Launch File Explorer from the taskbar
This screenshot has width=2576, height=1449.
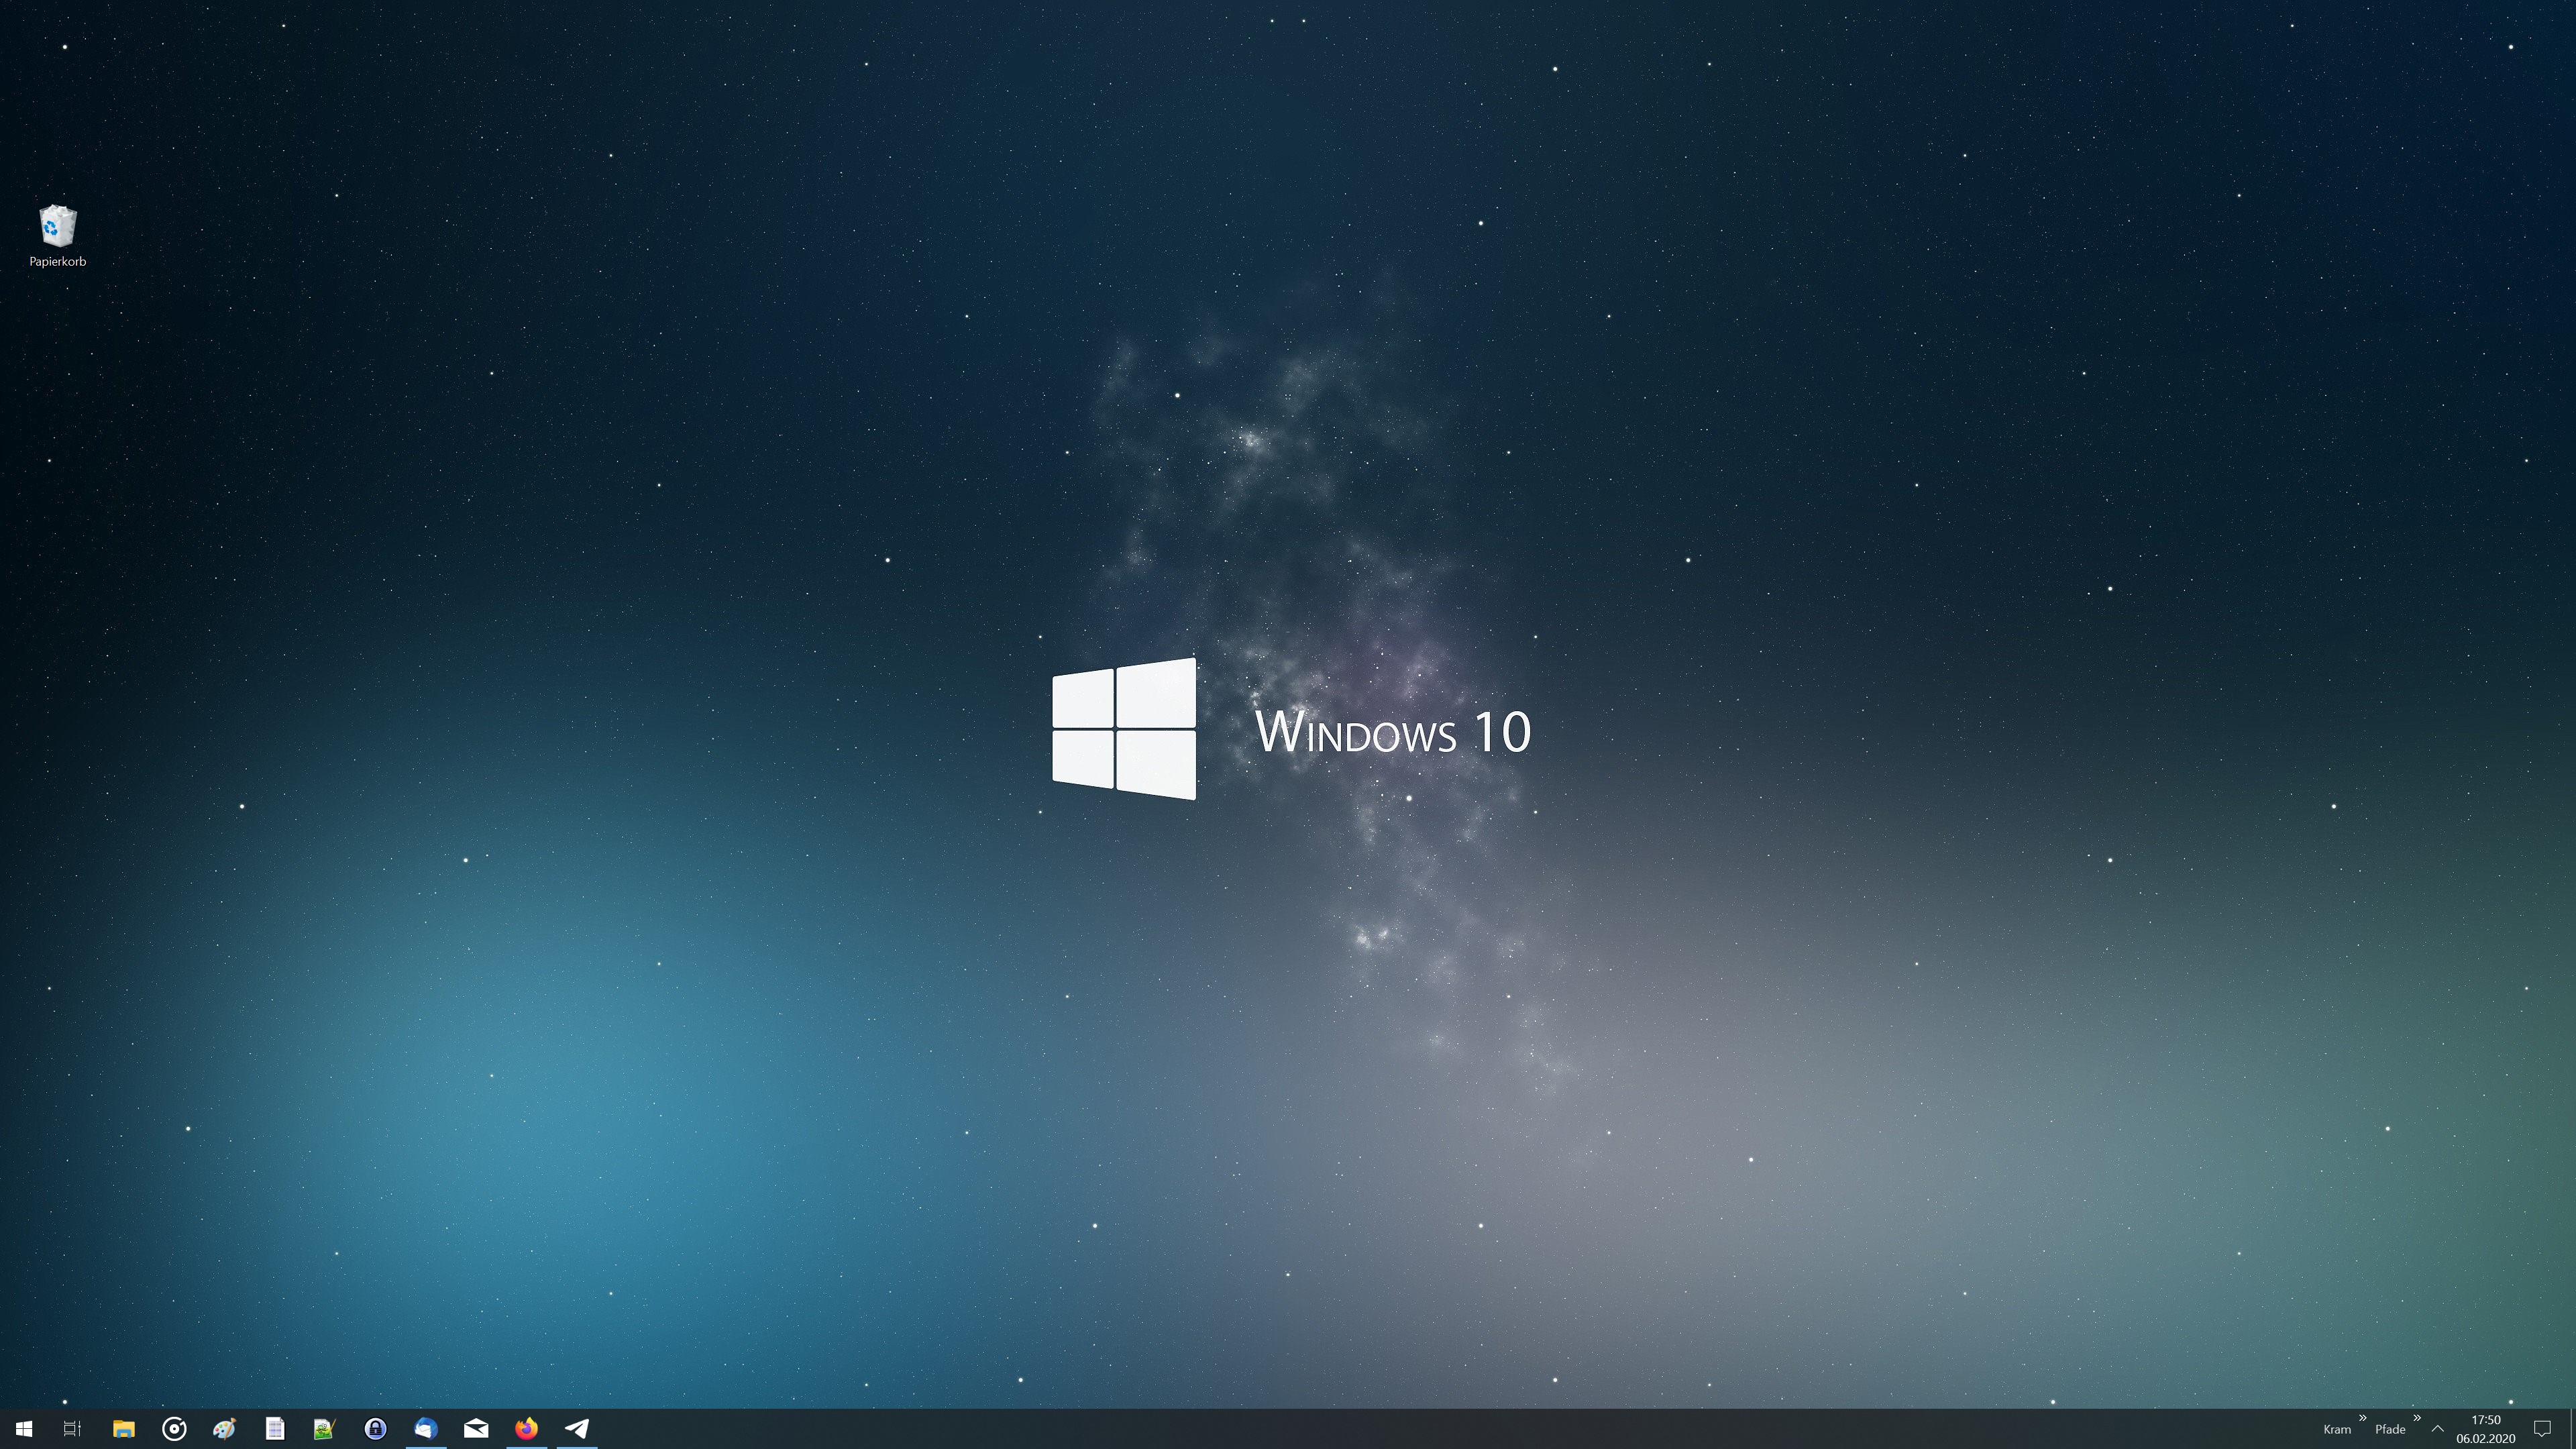[x=123, y=1428]
